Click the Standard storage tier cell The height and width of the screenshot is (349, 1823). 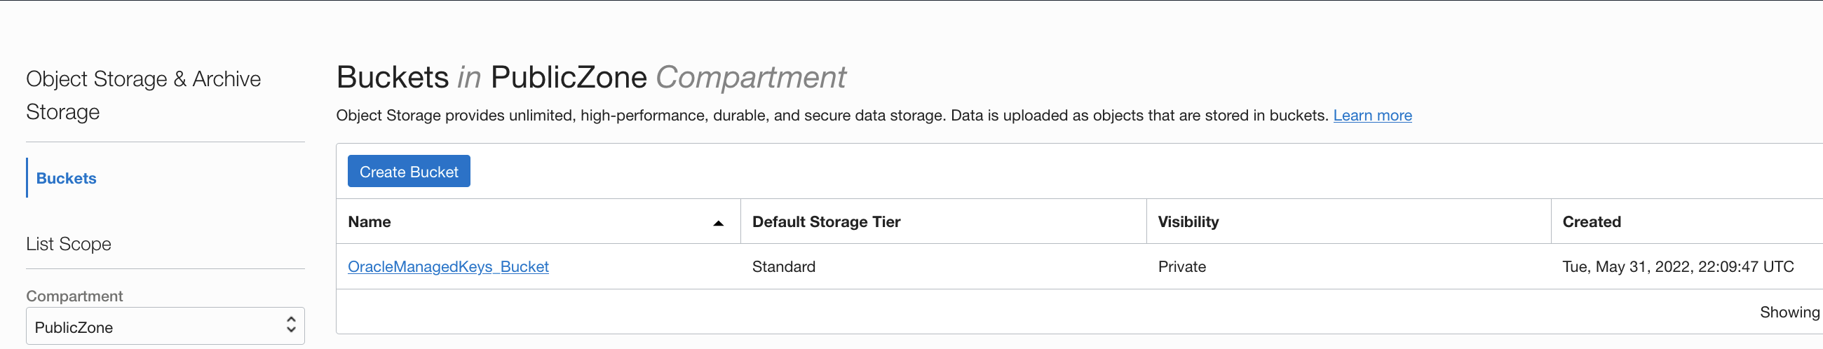[783, 267]
